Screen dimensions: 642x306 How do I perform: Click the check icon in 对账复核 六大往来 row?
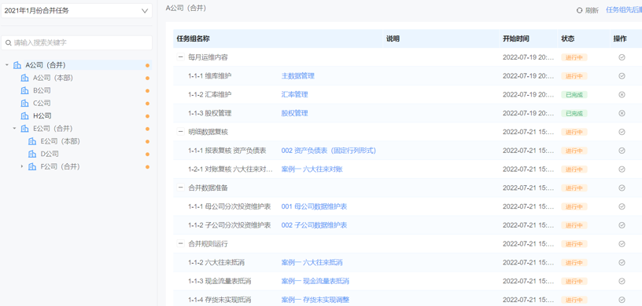[622, 169]
